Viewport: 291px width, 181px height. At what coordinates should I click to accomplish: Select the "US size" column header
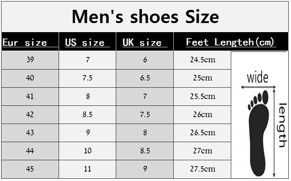coord(84,42)
